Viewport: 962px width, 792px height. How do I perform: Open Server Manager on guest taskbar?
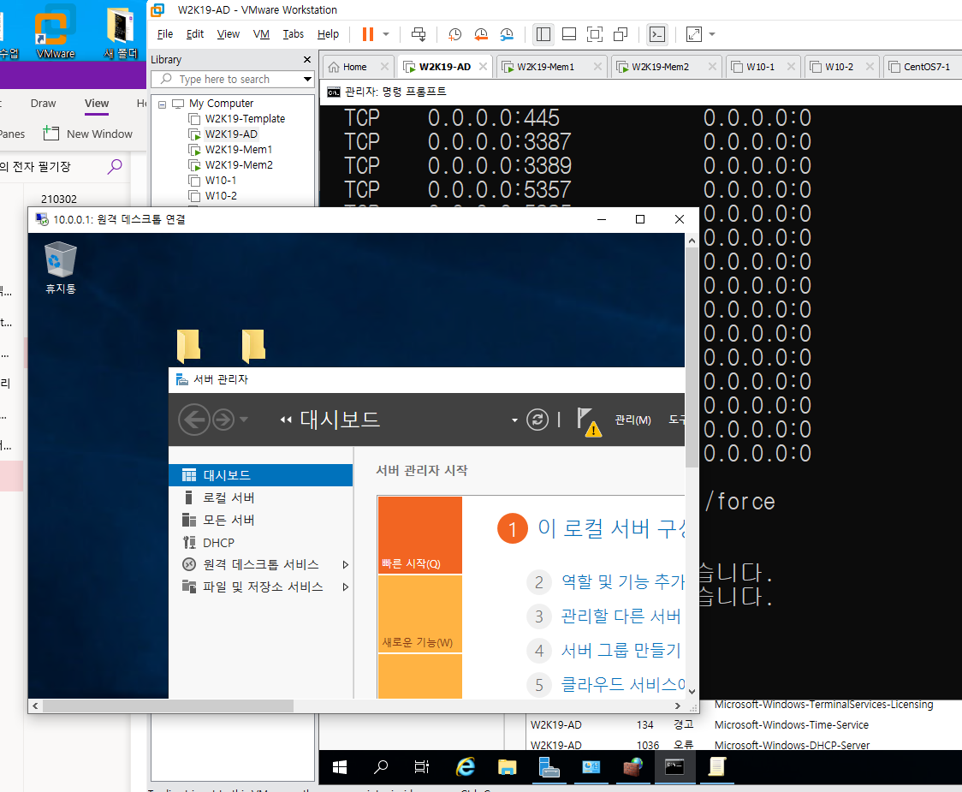pos(549,767)
